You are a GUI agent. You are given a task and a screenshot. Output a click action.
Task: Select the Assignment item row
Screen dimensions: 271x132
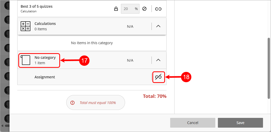point(92,77)
